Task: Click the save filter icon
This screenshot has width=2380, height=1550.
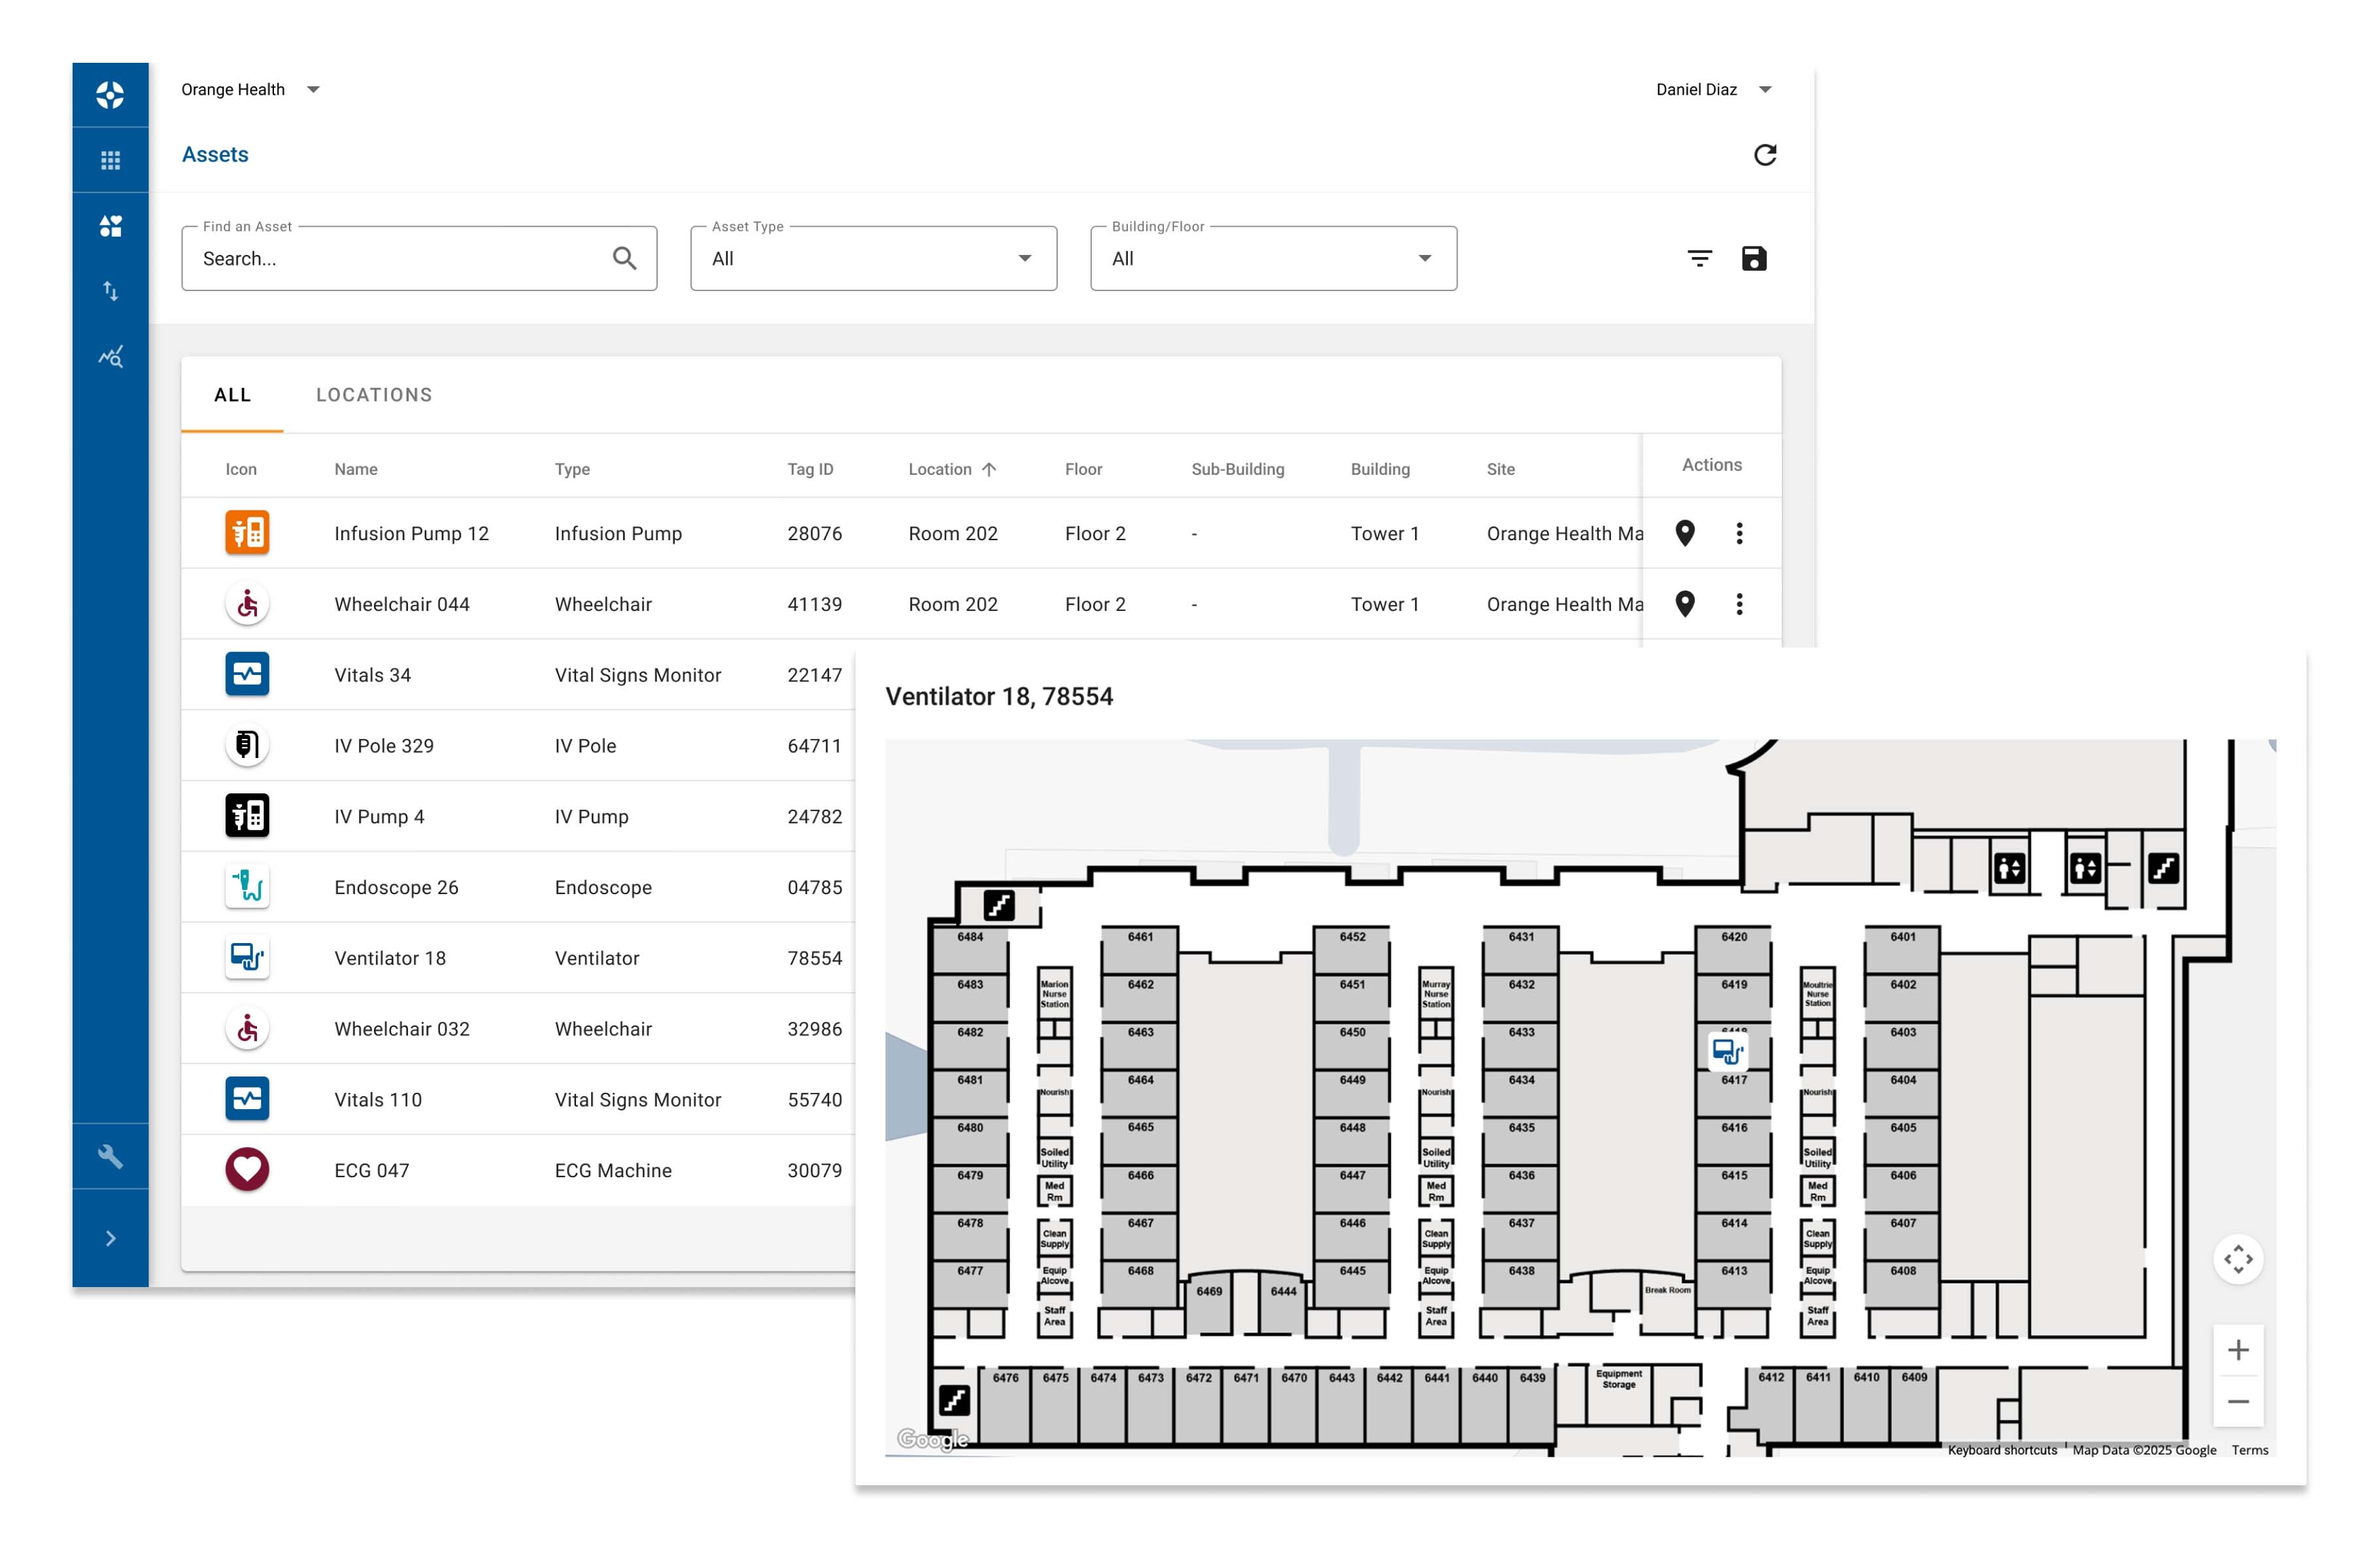Action: (1754, 259)
